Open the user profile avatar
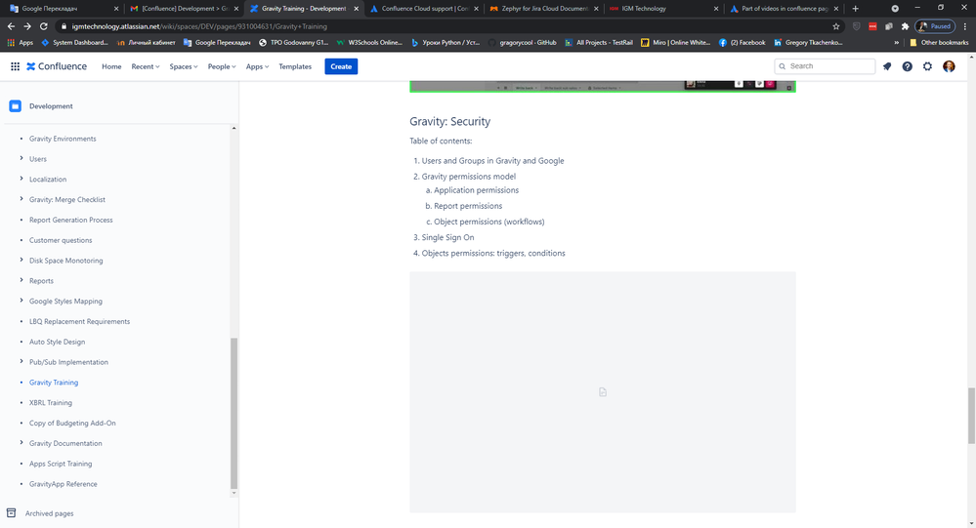The height and width of the screenshot is (528, 976). point(949,66)
